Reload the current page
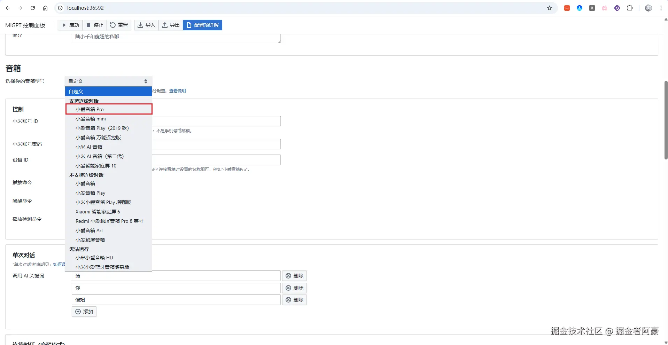Screen dimensions: 668x345 tap(33, 8)
